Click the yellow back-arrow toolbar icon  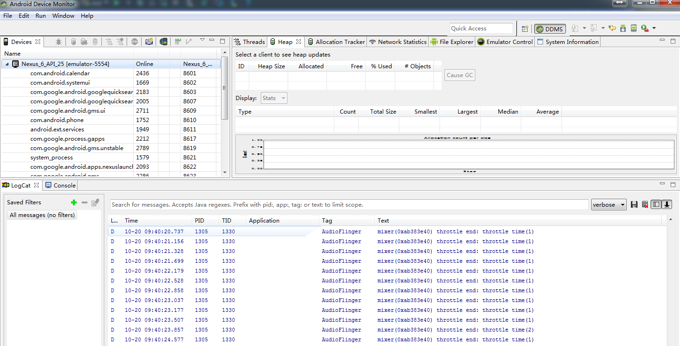[612, 29]
